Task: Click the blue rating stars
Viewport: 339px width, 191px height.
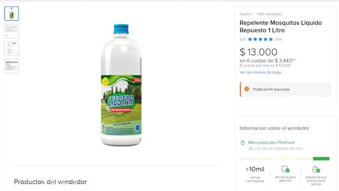Action: pos(260,39)
